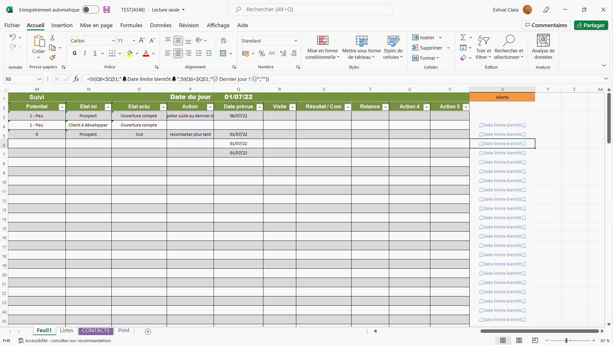Click the Insert Function fx icon
Screen dimensions: 613x345
pos(76,79)
